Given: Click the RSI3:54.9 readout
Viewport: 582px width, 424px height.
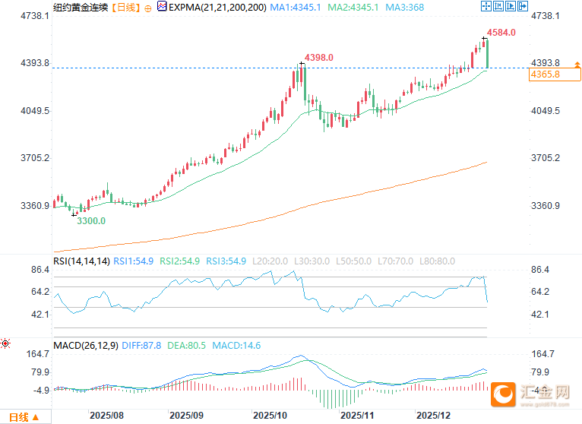Looking at the screenshot, I should [x=226, y=261].
